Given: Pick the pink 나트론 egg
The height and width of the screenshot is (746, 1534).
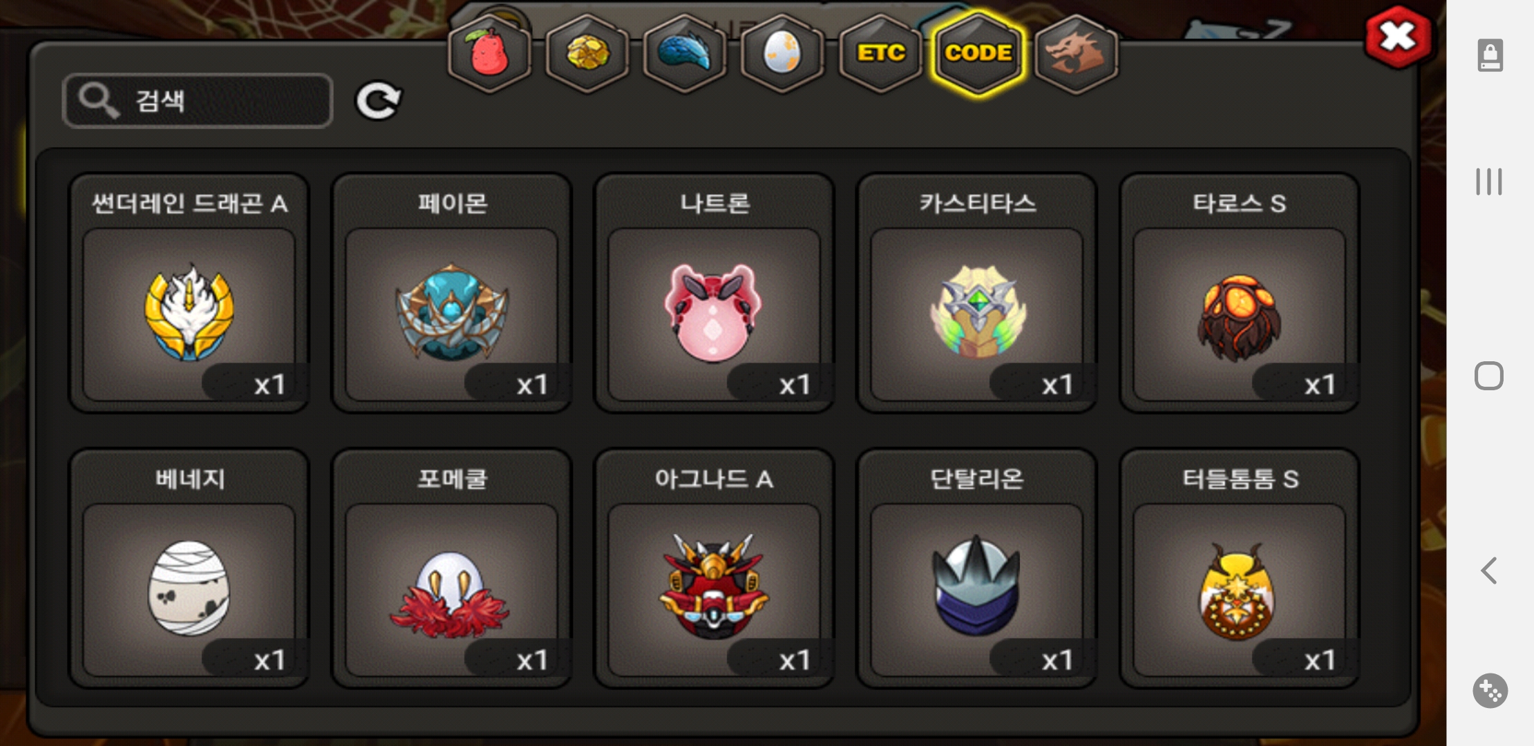Looking at the screenshot, I should pyautogui.click(x=714, y=294).
